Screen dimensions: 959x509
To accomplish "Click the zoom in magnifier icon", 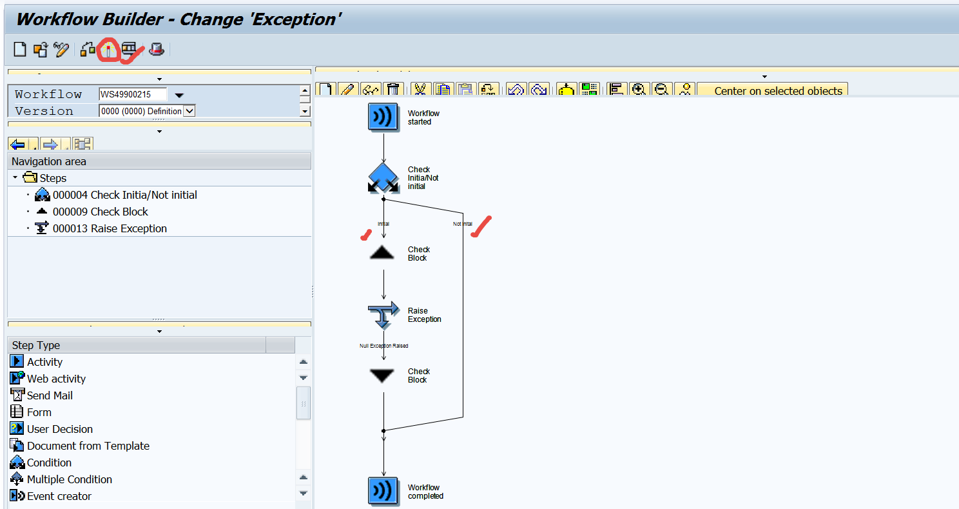I will (639, 90).
